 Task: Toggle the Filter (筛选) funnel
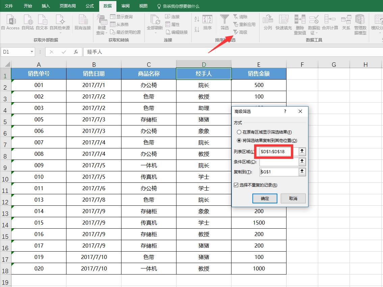(224, 22)
